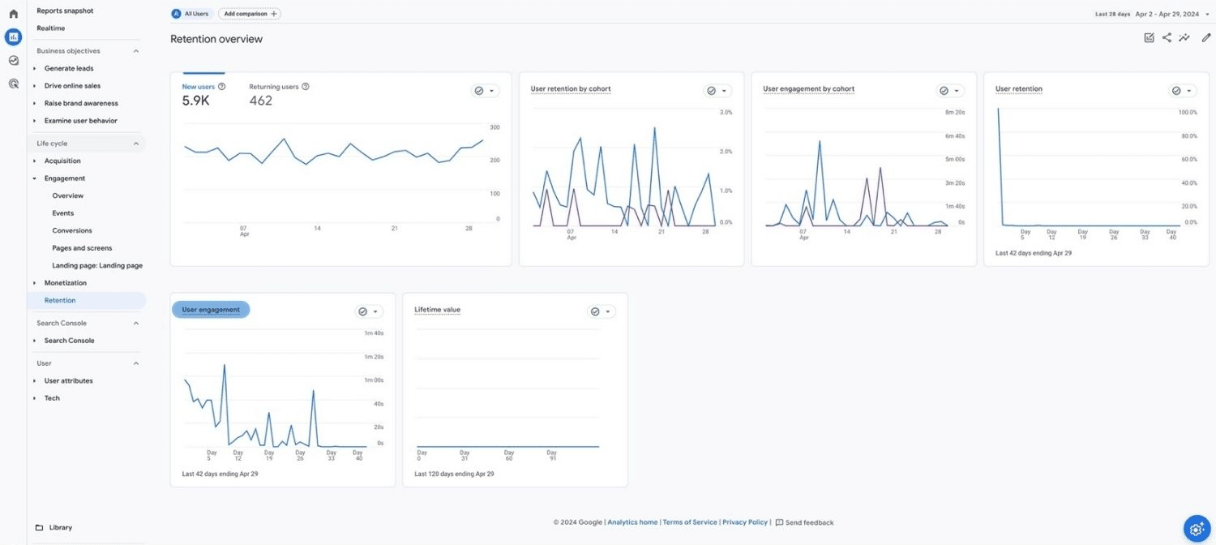Click the Customize report pencil icon
The height and width of the screenshot is (545, 1216).
(x=1206, y=37)
